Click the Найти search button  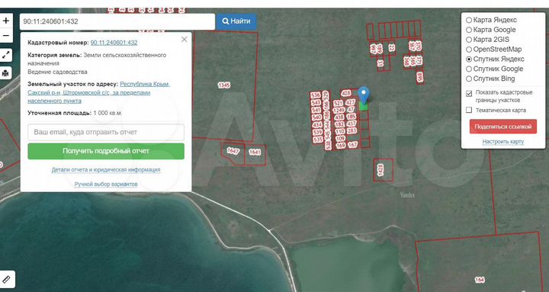[x=236, y=21]
